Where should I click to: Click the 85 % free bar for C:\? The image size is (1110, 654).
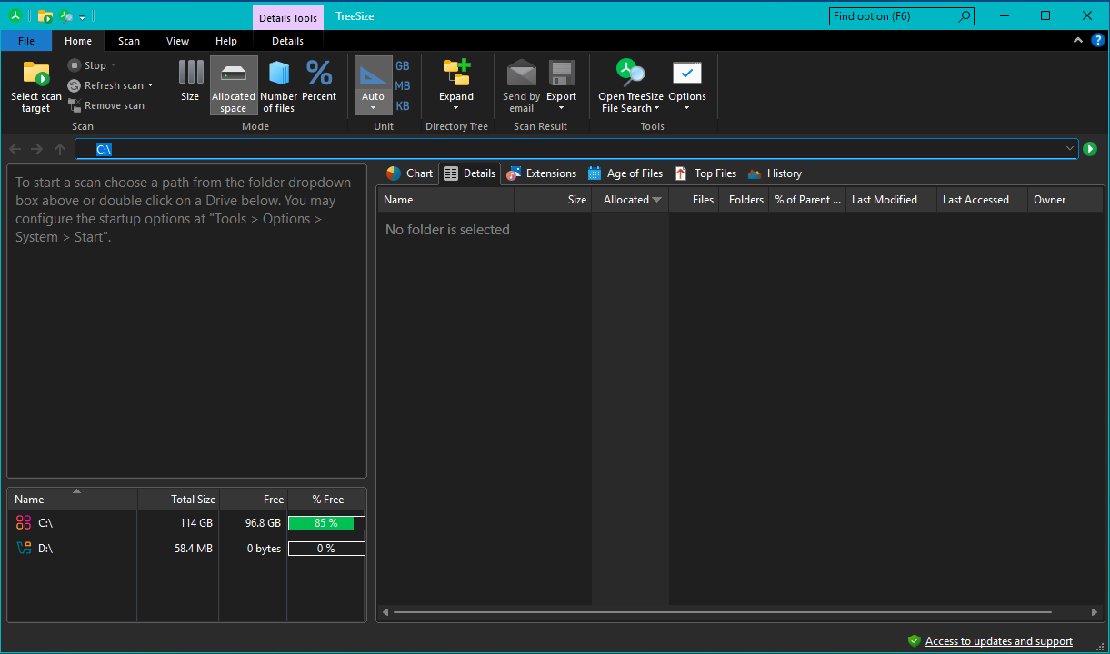[x=326, y=523]
